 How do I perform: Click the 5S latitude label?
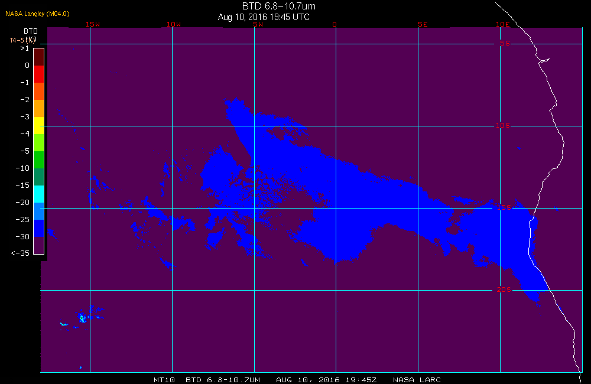(505, 43)
